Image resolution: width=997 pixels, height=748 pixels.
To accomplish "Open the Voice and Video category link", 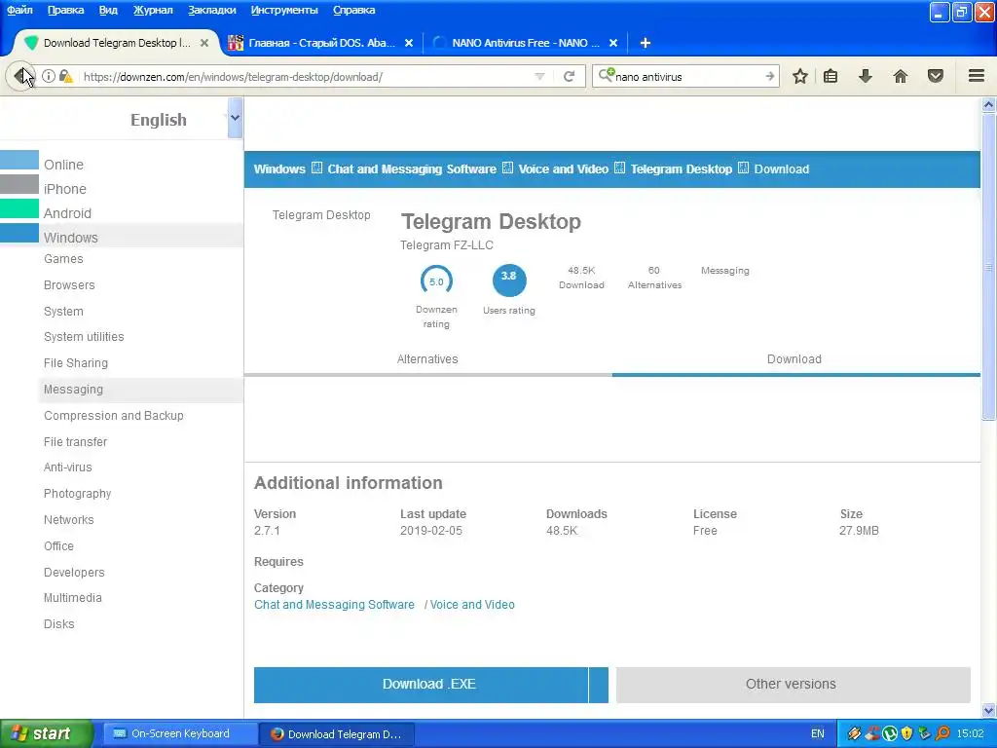I will click(x=472, y=605).
